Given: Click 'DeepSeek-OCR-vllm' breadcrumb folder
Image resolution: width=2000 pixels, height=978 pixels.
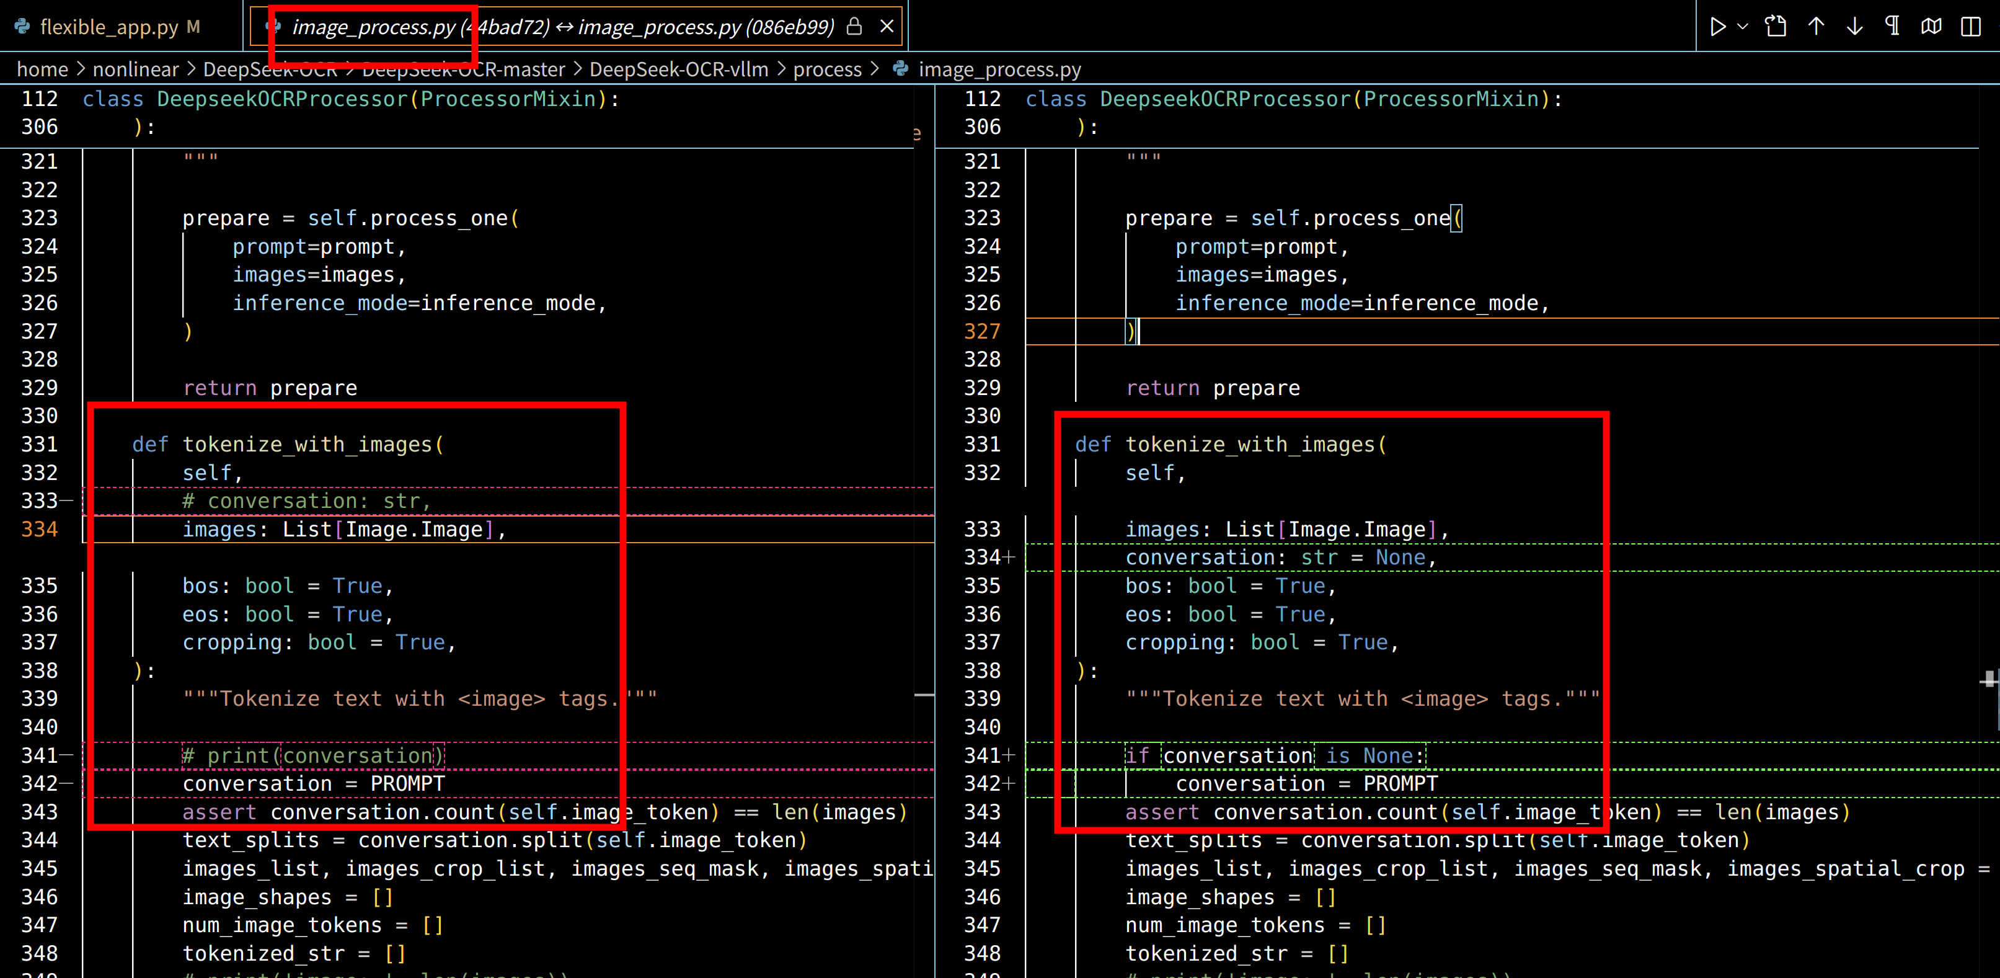Looking at the screenshot, I should (x=679, y=69).
